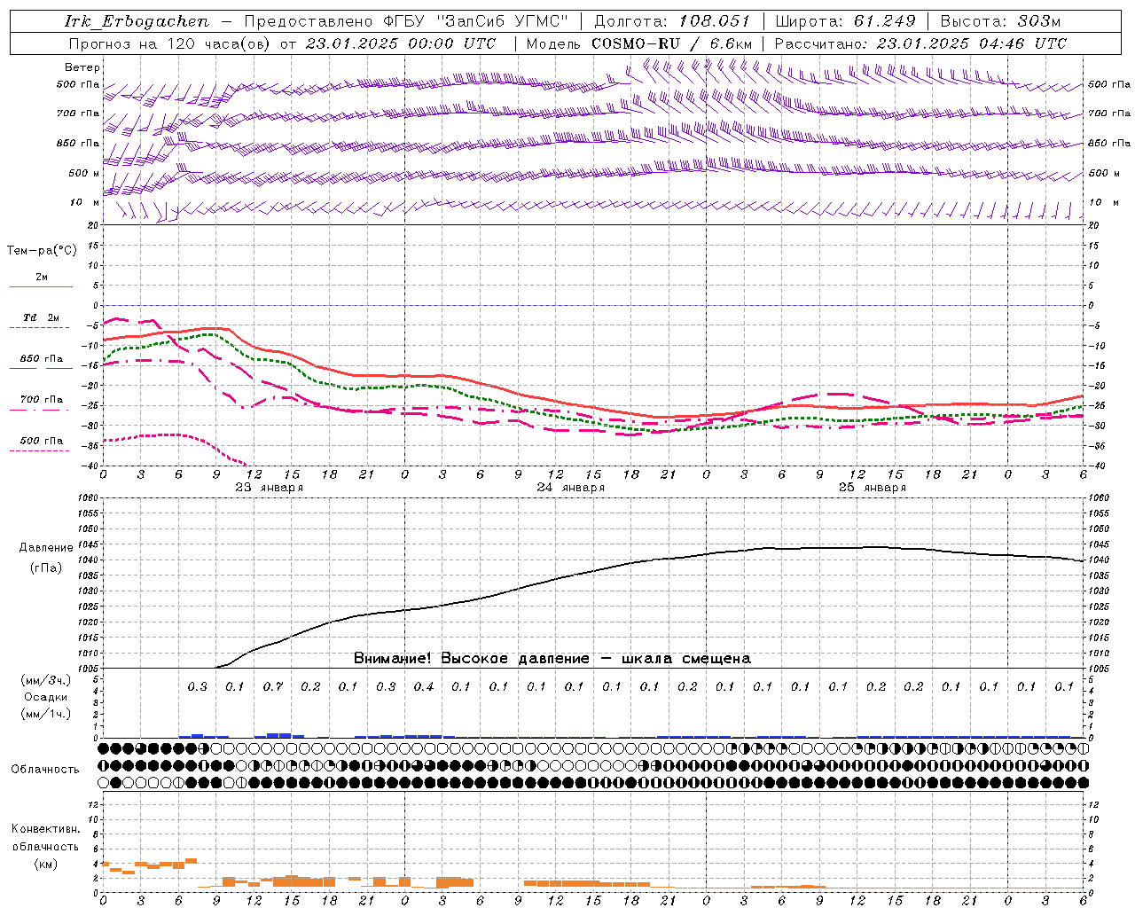Click the Конвективн. convective cloud label

(46, 829)
